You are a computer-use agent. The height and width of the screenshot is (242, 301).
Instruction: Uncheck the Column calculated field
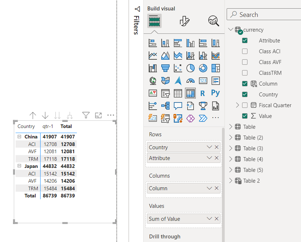[x=245, y=84]
